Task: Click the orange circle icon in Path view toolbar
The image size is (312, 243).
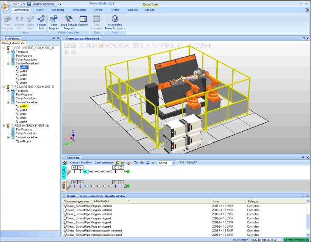Action: [x=129, y=163]
